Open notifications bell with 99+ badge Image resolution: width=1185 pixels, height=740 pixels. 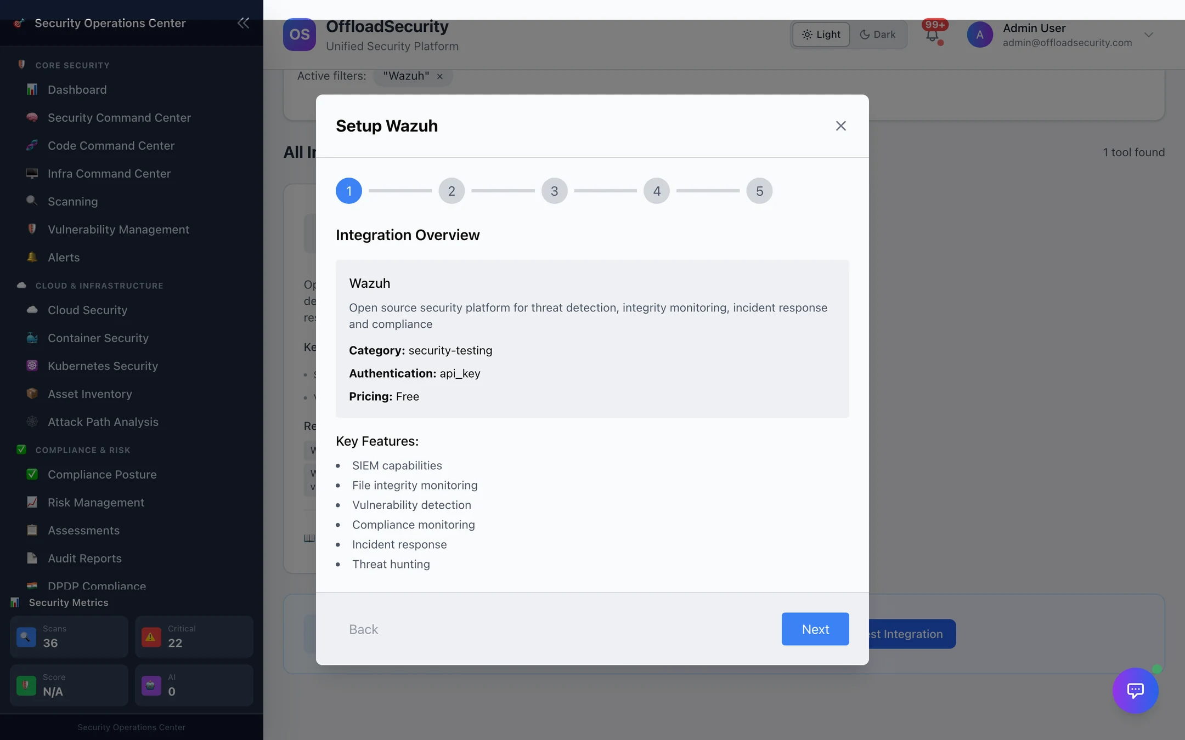[x=933, y=35]
